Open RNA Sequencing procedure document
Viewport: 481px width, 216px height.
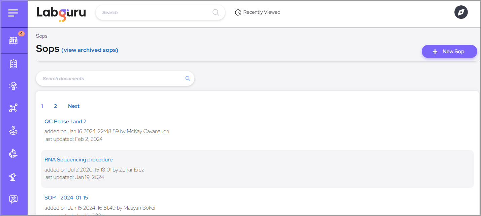tap(78, 159)
